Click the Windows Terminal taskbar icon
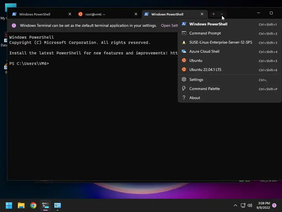282x212 pixels. tap(45, 205)
